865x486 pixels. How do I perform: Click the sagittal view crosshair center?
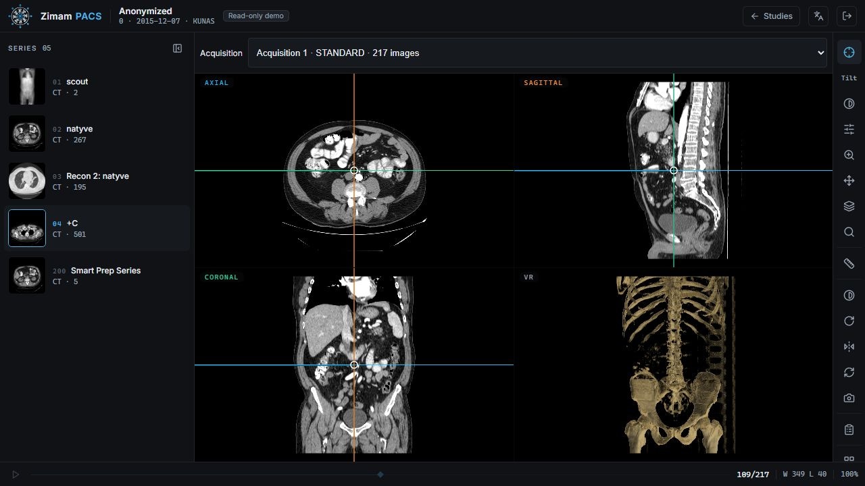(x=674, y=171)
